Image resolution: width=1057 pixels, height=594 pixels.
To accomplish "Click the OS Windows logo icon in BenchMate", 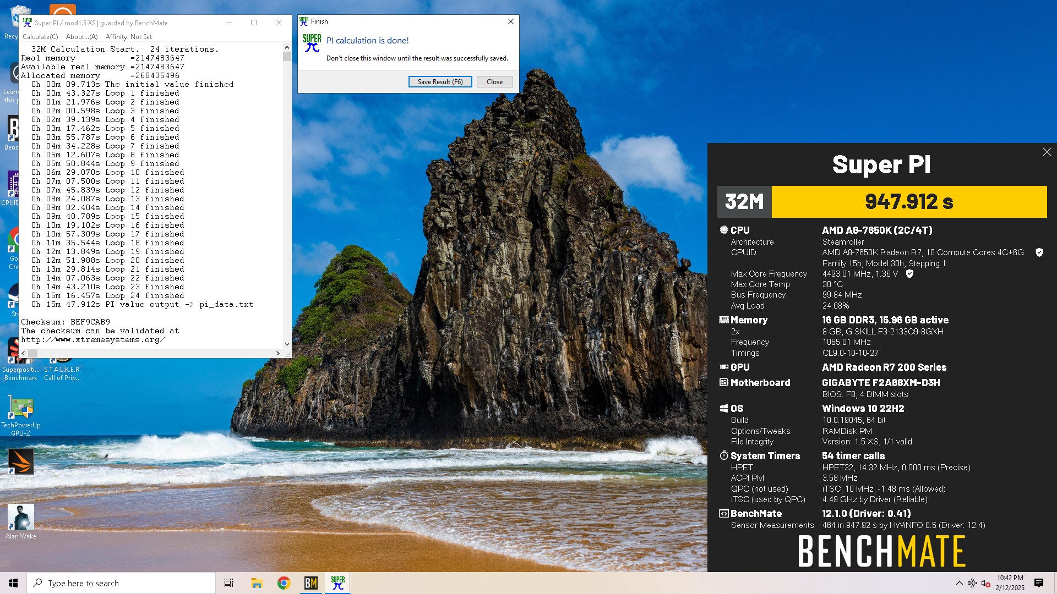I will 723,409.
